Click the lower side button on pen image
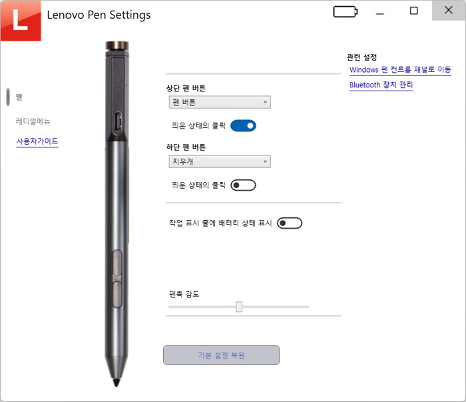 [116, 295]
